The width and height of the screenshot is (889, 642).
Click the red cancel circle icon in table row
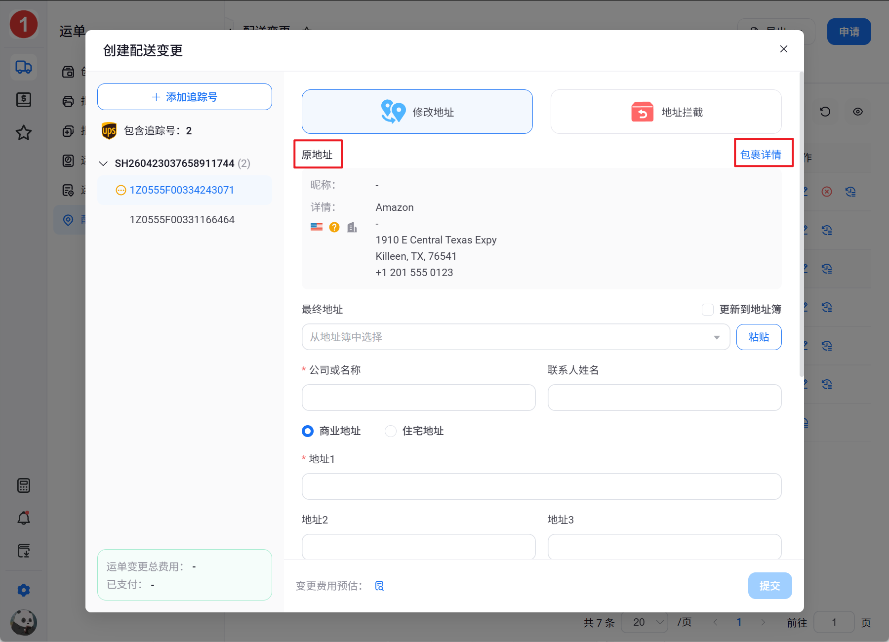[827, 192]
